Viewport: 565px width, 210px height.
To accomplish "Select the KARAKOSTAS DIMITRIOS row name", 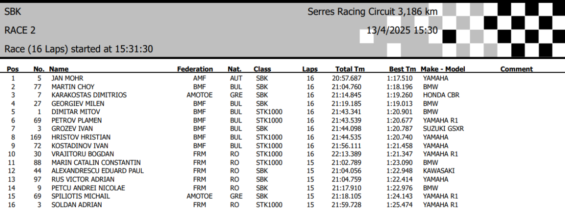I will point(89,95).
